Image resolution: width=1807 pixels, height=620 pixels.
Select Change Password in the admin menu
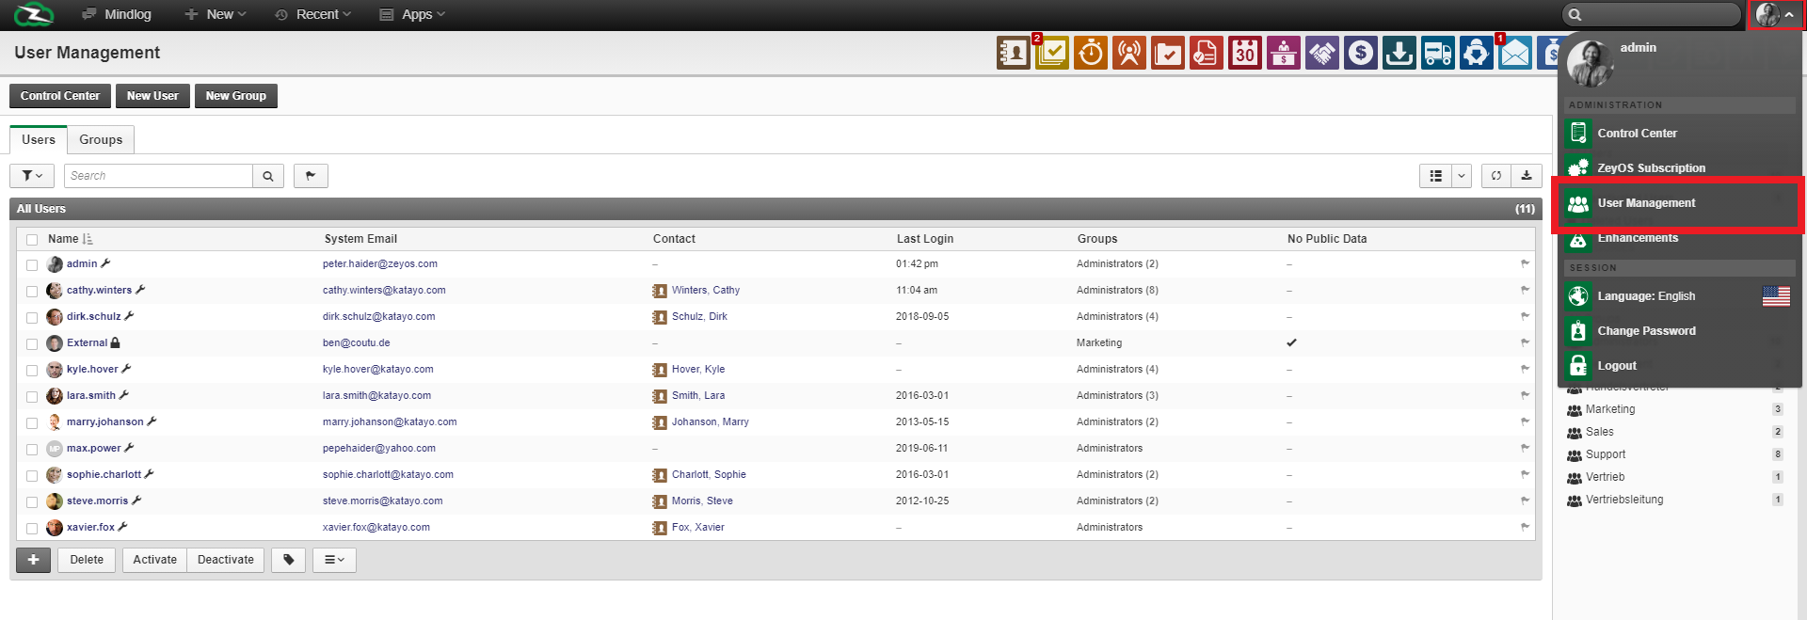(x=1646, y=331)
